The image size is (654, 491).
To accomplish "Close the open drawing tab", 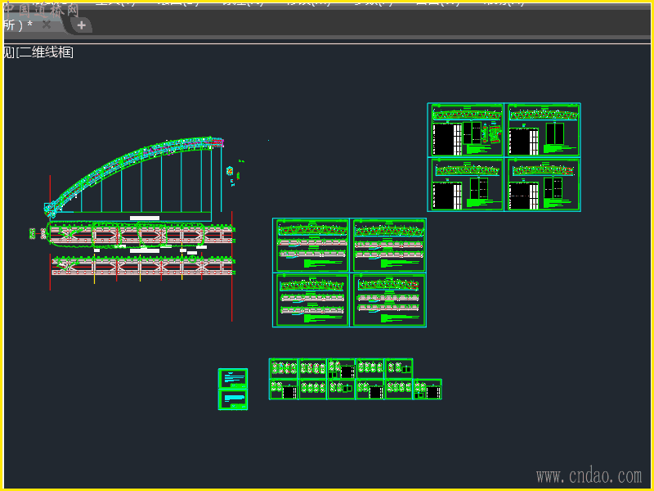I will pyautogui.click(x=47, y=25).
